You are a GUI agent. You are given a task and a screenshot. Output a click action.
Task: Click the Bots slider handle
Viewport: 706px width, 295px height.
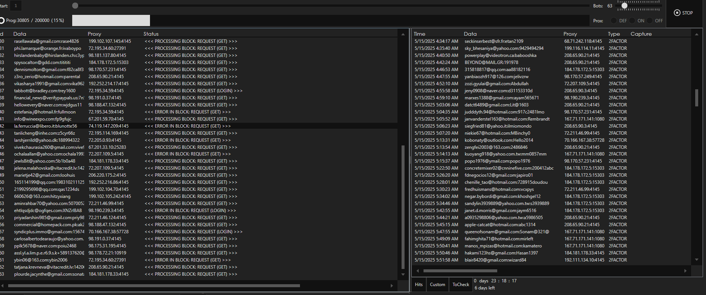[x=624, y=6]
